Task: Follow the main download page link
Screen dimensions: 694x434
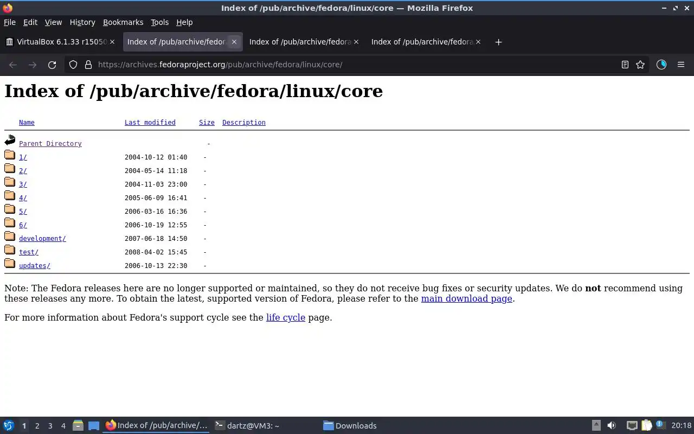Action: [467, 298]
